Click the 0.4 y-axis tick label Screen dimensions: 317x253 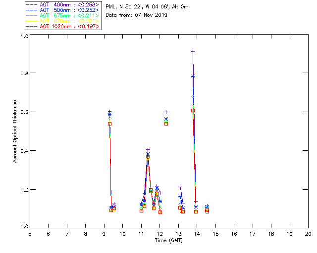[24, 151]
